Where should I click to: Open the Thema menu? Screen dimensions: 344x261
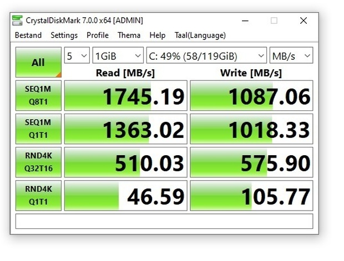tap(129, 35)
